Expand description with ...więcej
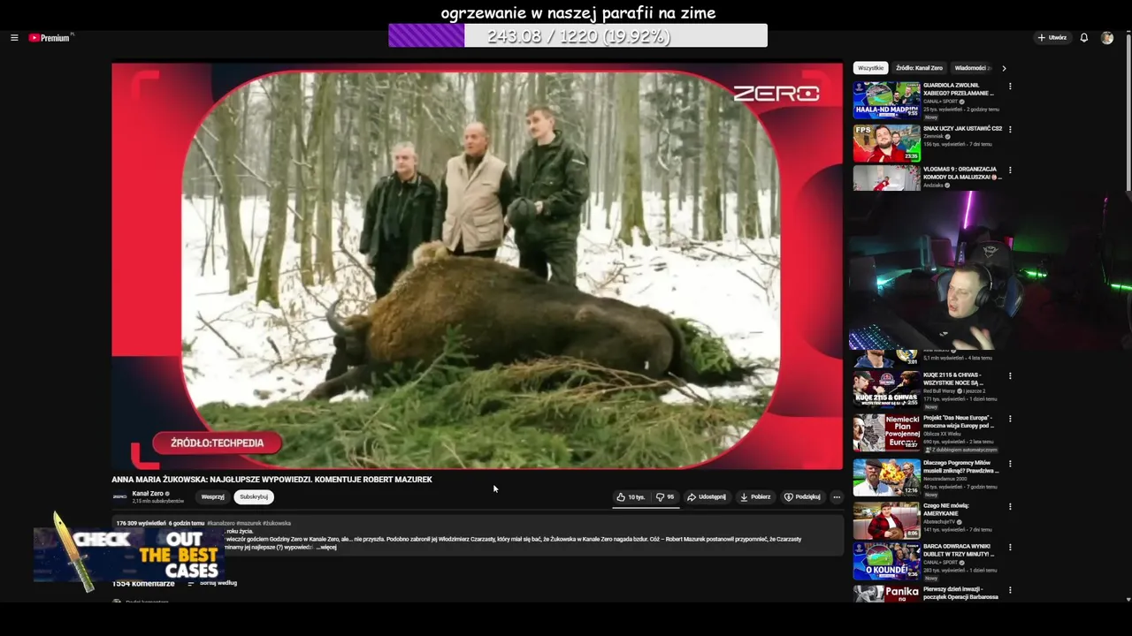This screenshot has width=1132, height=636. click(327, 548)
